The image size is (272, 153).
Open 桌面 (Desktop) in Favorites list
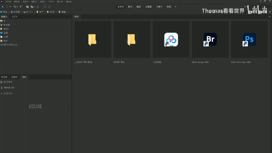tap(4, 33)
